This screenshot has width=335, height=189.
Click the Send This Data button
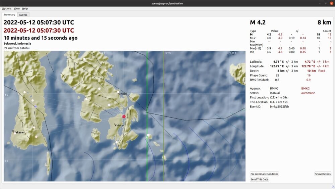[259, 179]
